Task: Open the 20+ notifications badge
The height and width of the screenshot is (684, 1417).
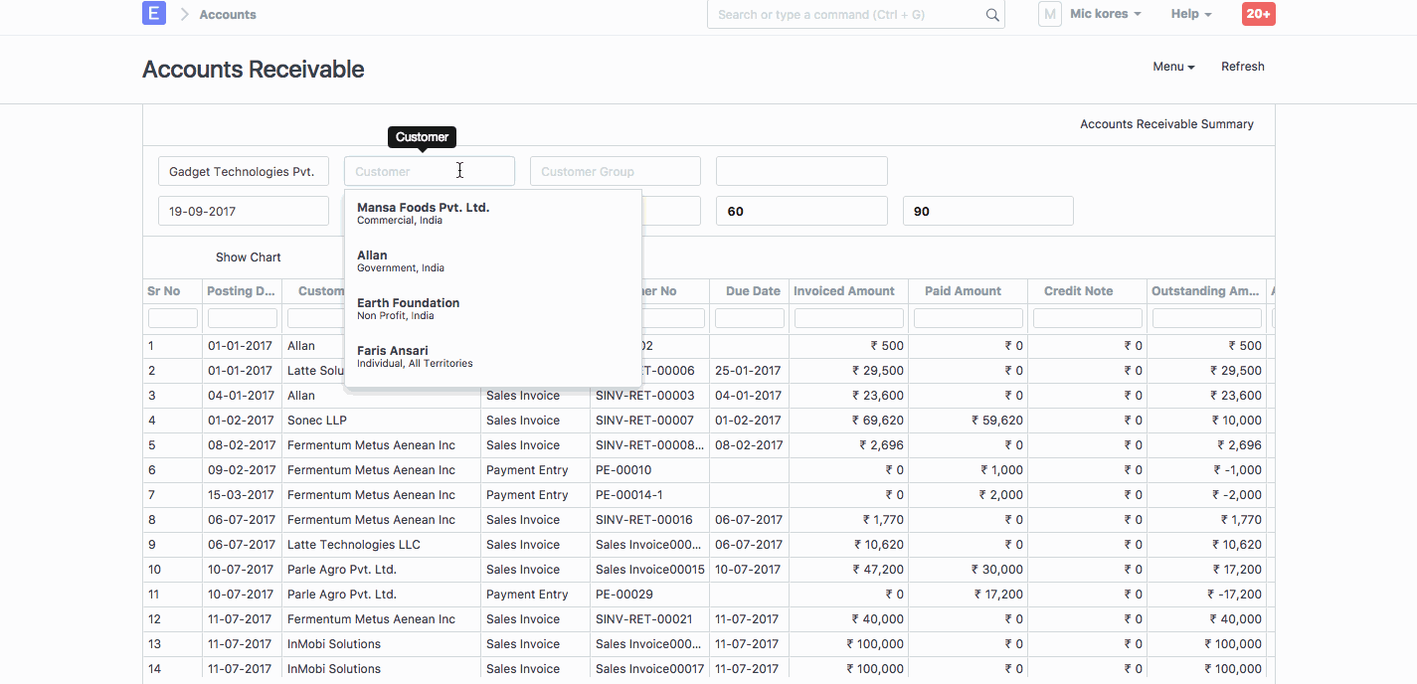Action: (1258, 14)
